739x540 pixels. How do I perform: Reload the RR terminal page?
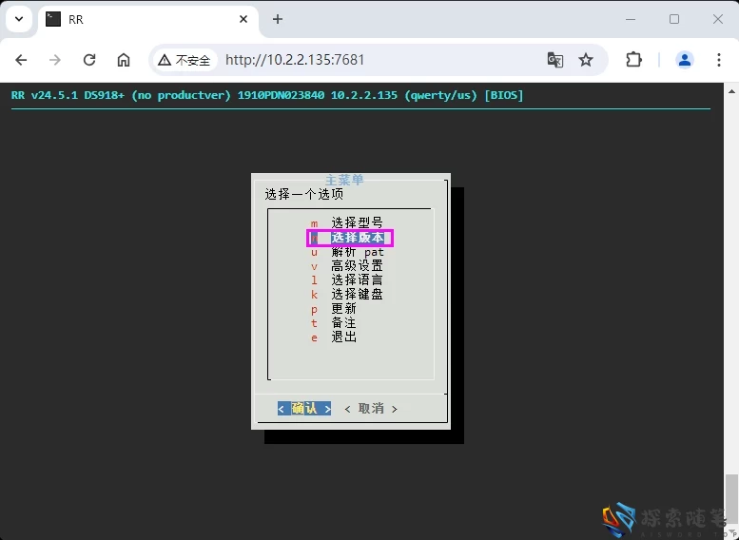tap(89, 60)
